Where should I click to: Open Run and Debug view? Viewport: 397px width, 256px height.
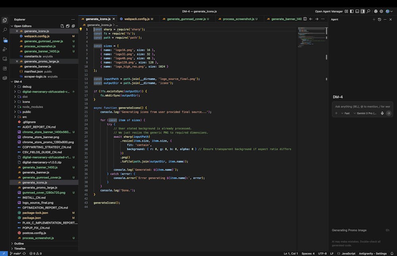[5, 49]
